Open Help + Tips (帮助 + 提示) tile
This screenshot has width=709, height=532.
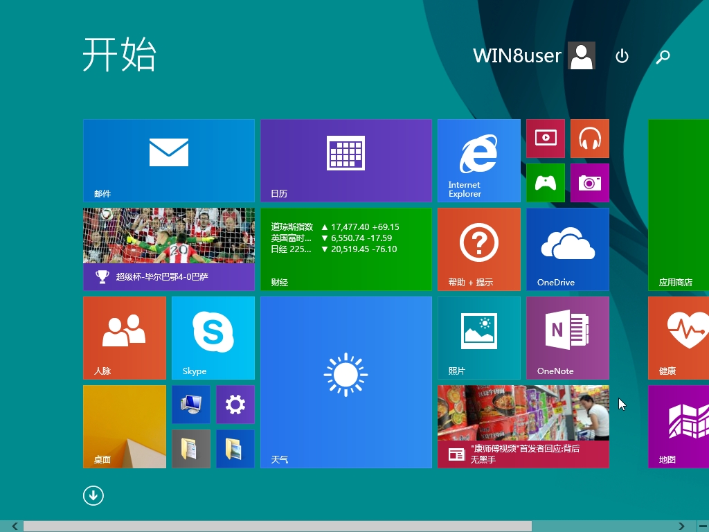tap(479, 249)
